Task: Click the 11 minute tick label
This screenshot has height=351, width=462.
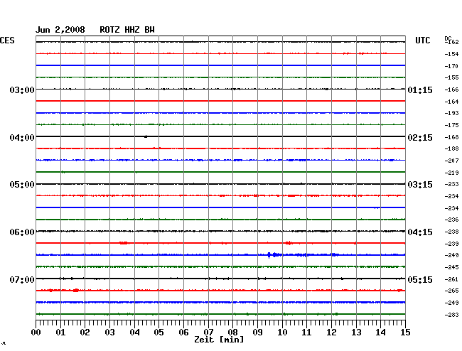Action: [306, 332]
